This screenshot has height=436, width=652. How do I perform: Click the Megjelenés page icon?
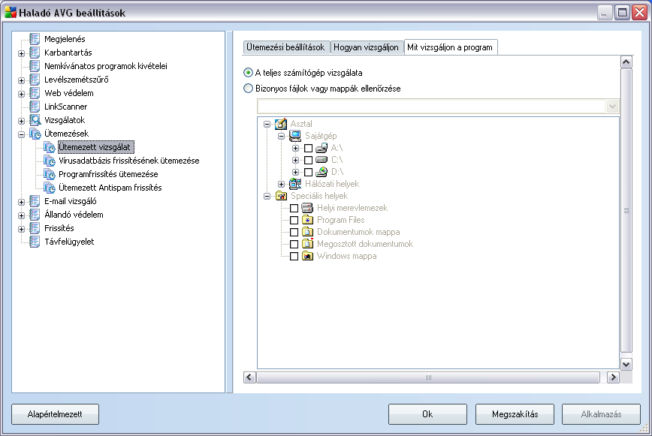(x=35, y=39)
